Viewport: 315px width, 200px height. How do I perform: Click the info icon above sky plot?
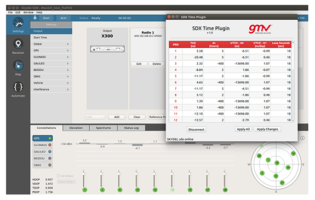tap(302, 138)
